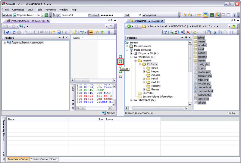Click the Help question mark icon
241x163 pixels.
click(234, 15)
